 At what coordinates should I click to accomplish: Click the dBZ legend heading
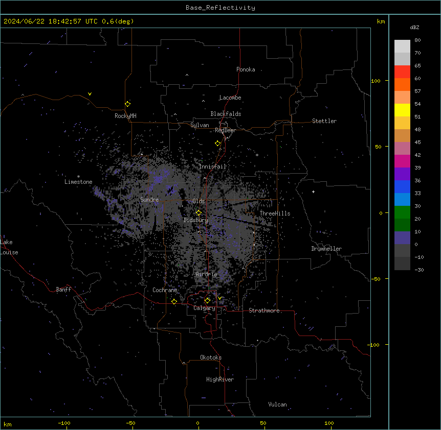(414, 28)
